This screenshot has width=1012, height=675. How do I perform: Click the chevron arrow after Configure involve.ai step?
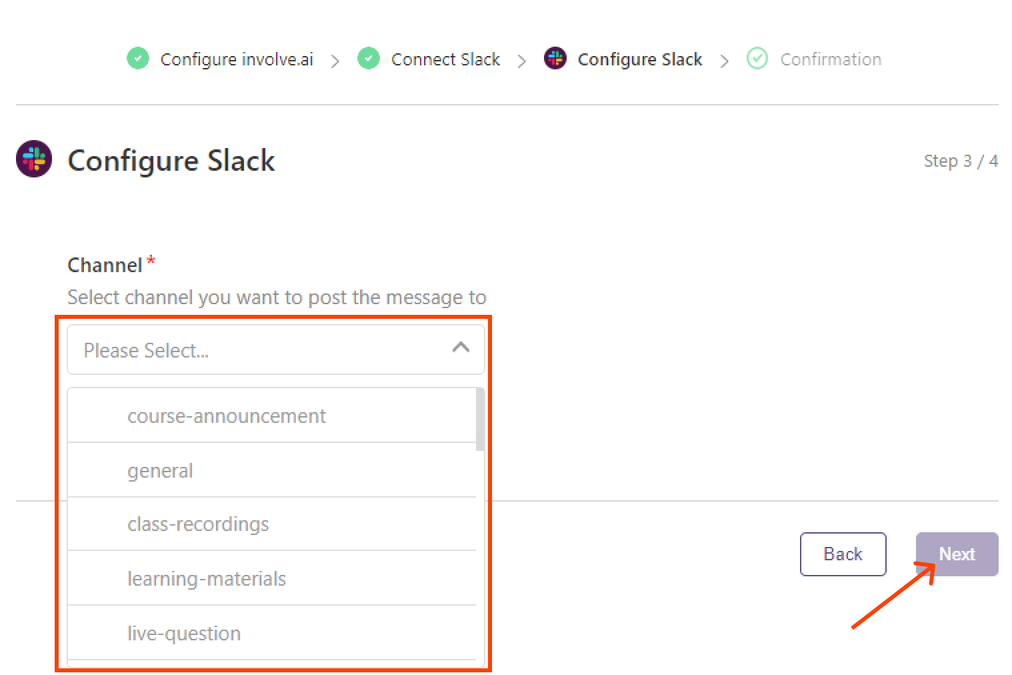tap(335, 61)
